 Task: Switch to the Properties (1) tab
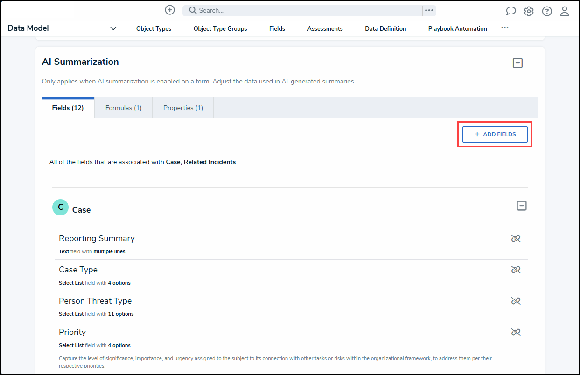coord(183,108)
